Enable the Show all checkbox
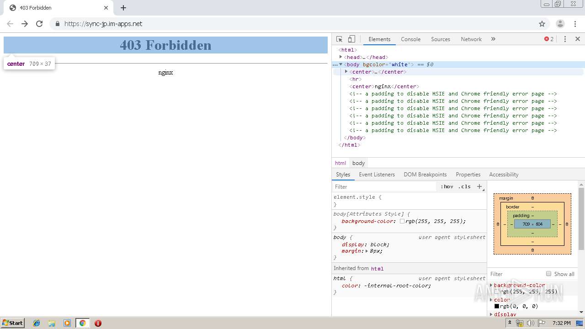This screenshot has width=585, height=329. tap(548, 274)
